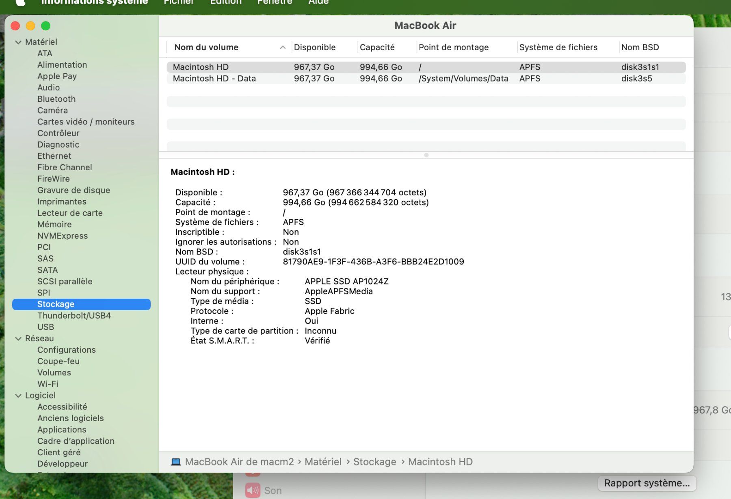Select Coupe-feu under Réseau
The height and width of the screenshot is (499, 731).
coord(58,361)
